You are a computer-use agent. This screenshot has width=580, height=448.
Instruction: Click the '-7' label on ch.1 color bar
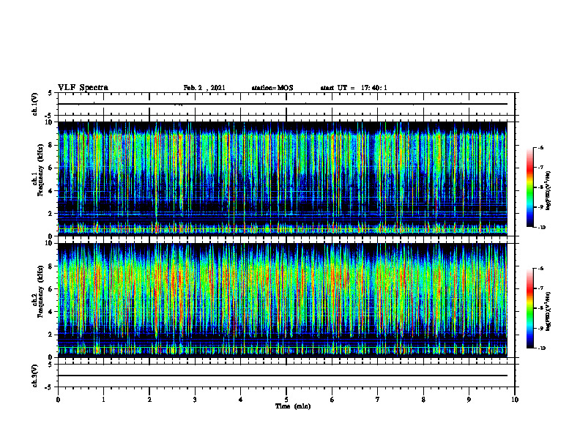pyautogui.click(x=540, y=168)
